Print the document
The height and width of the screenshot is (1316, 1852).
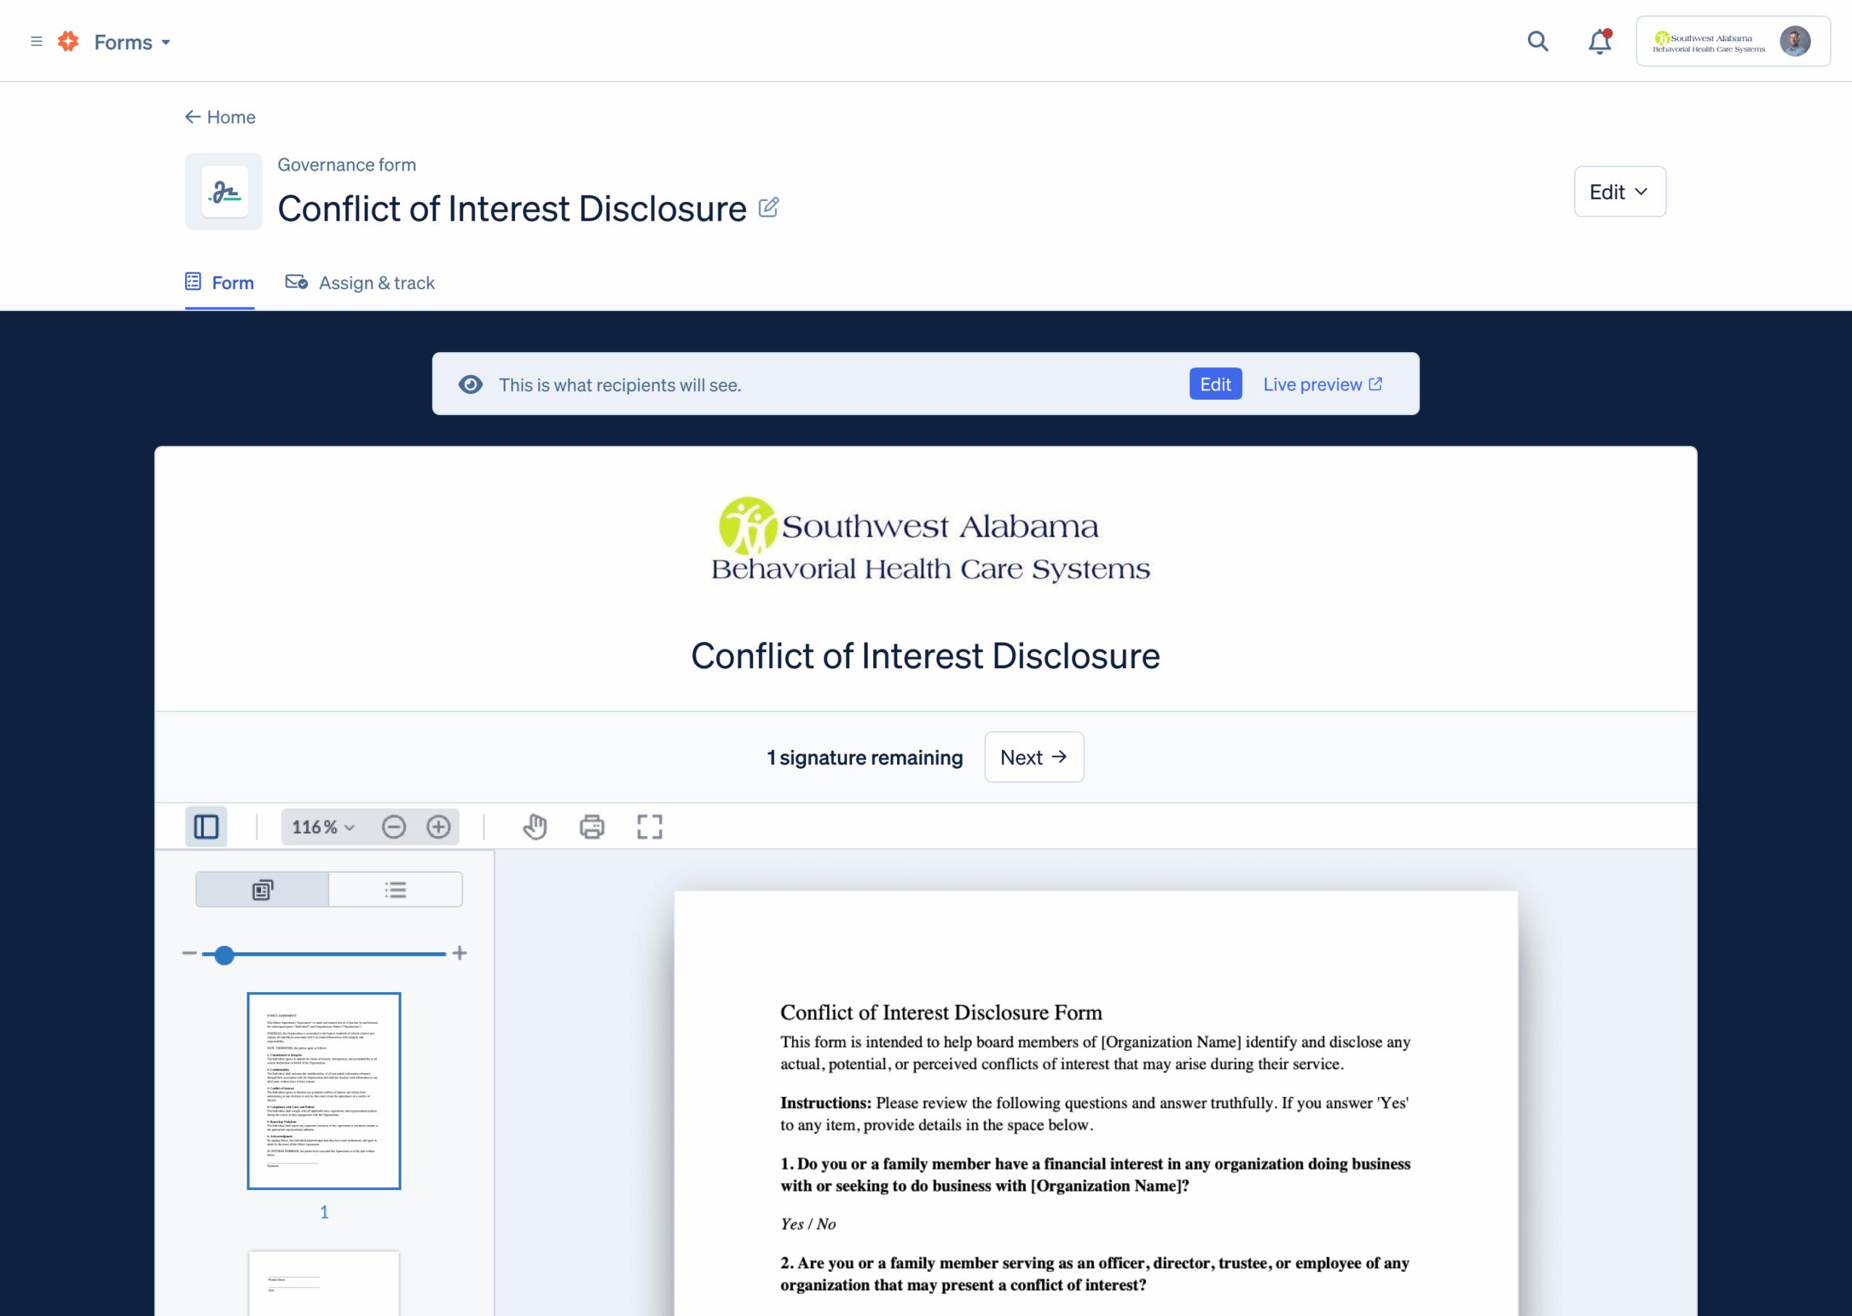592,826
